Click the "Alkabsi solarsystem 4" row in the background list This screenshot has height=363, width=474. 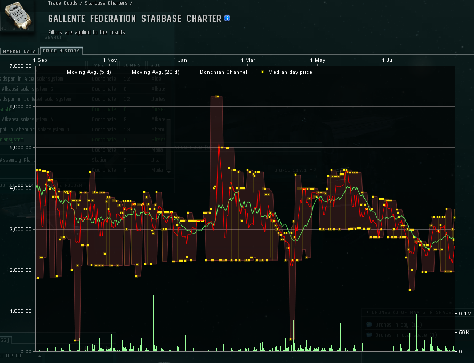83,119
